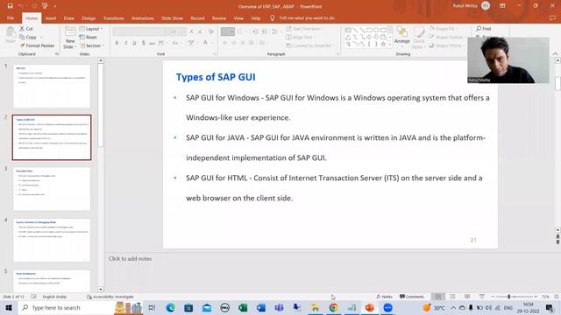The width and height of the screenshot is (561, 315).
Task: Open the Align Text dropdown
Action: [x=301, y=37]
